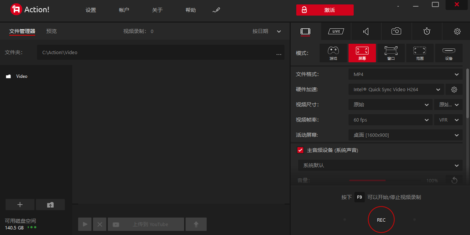Select the 窗口 (window) recording mode

click(x=391, y=53)
